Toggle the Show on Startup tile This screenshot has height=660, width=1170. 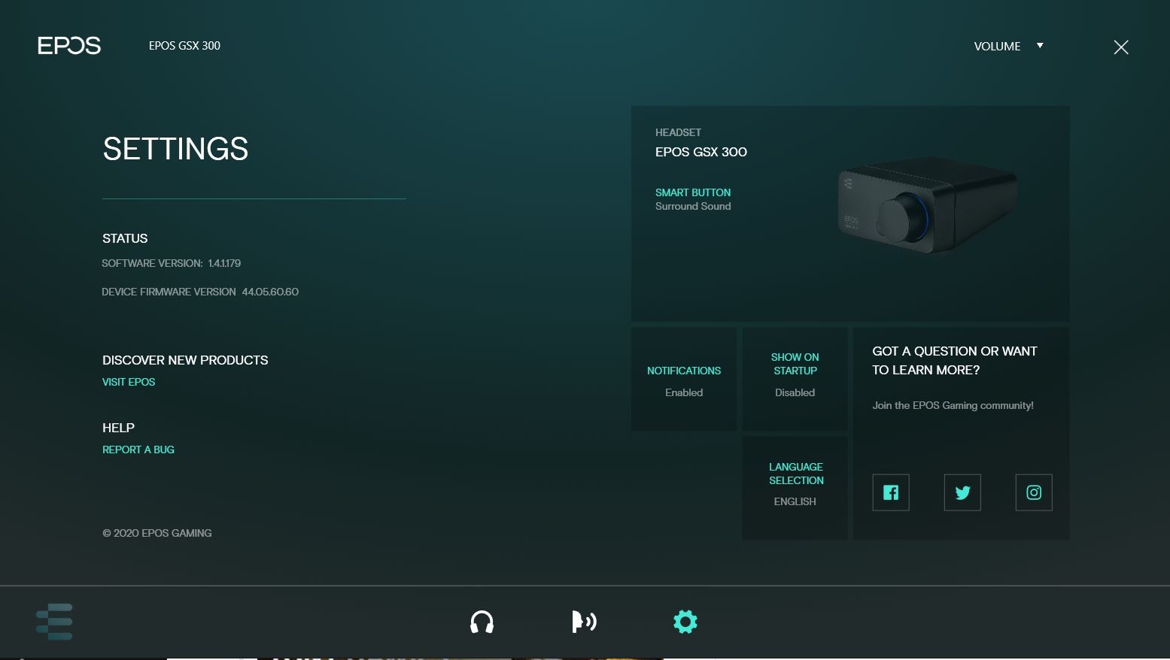795,379
